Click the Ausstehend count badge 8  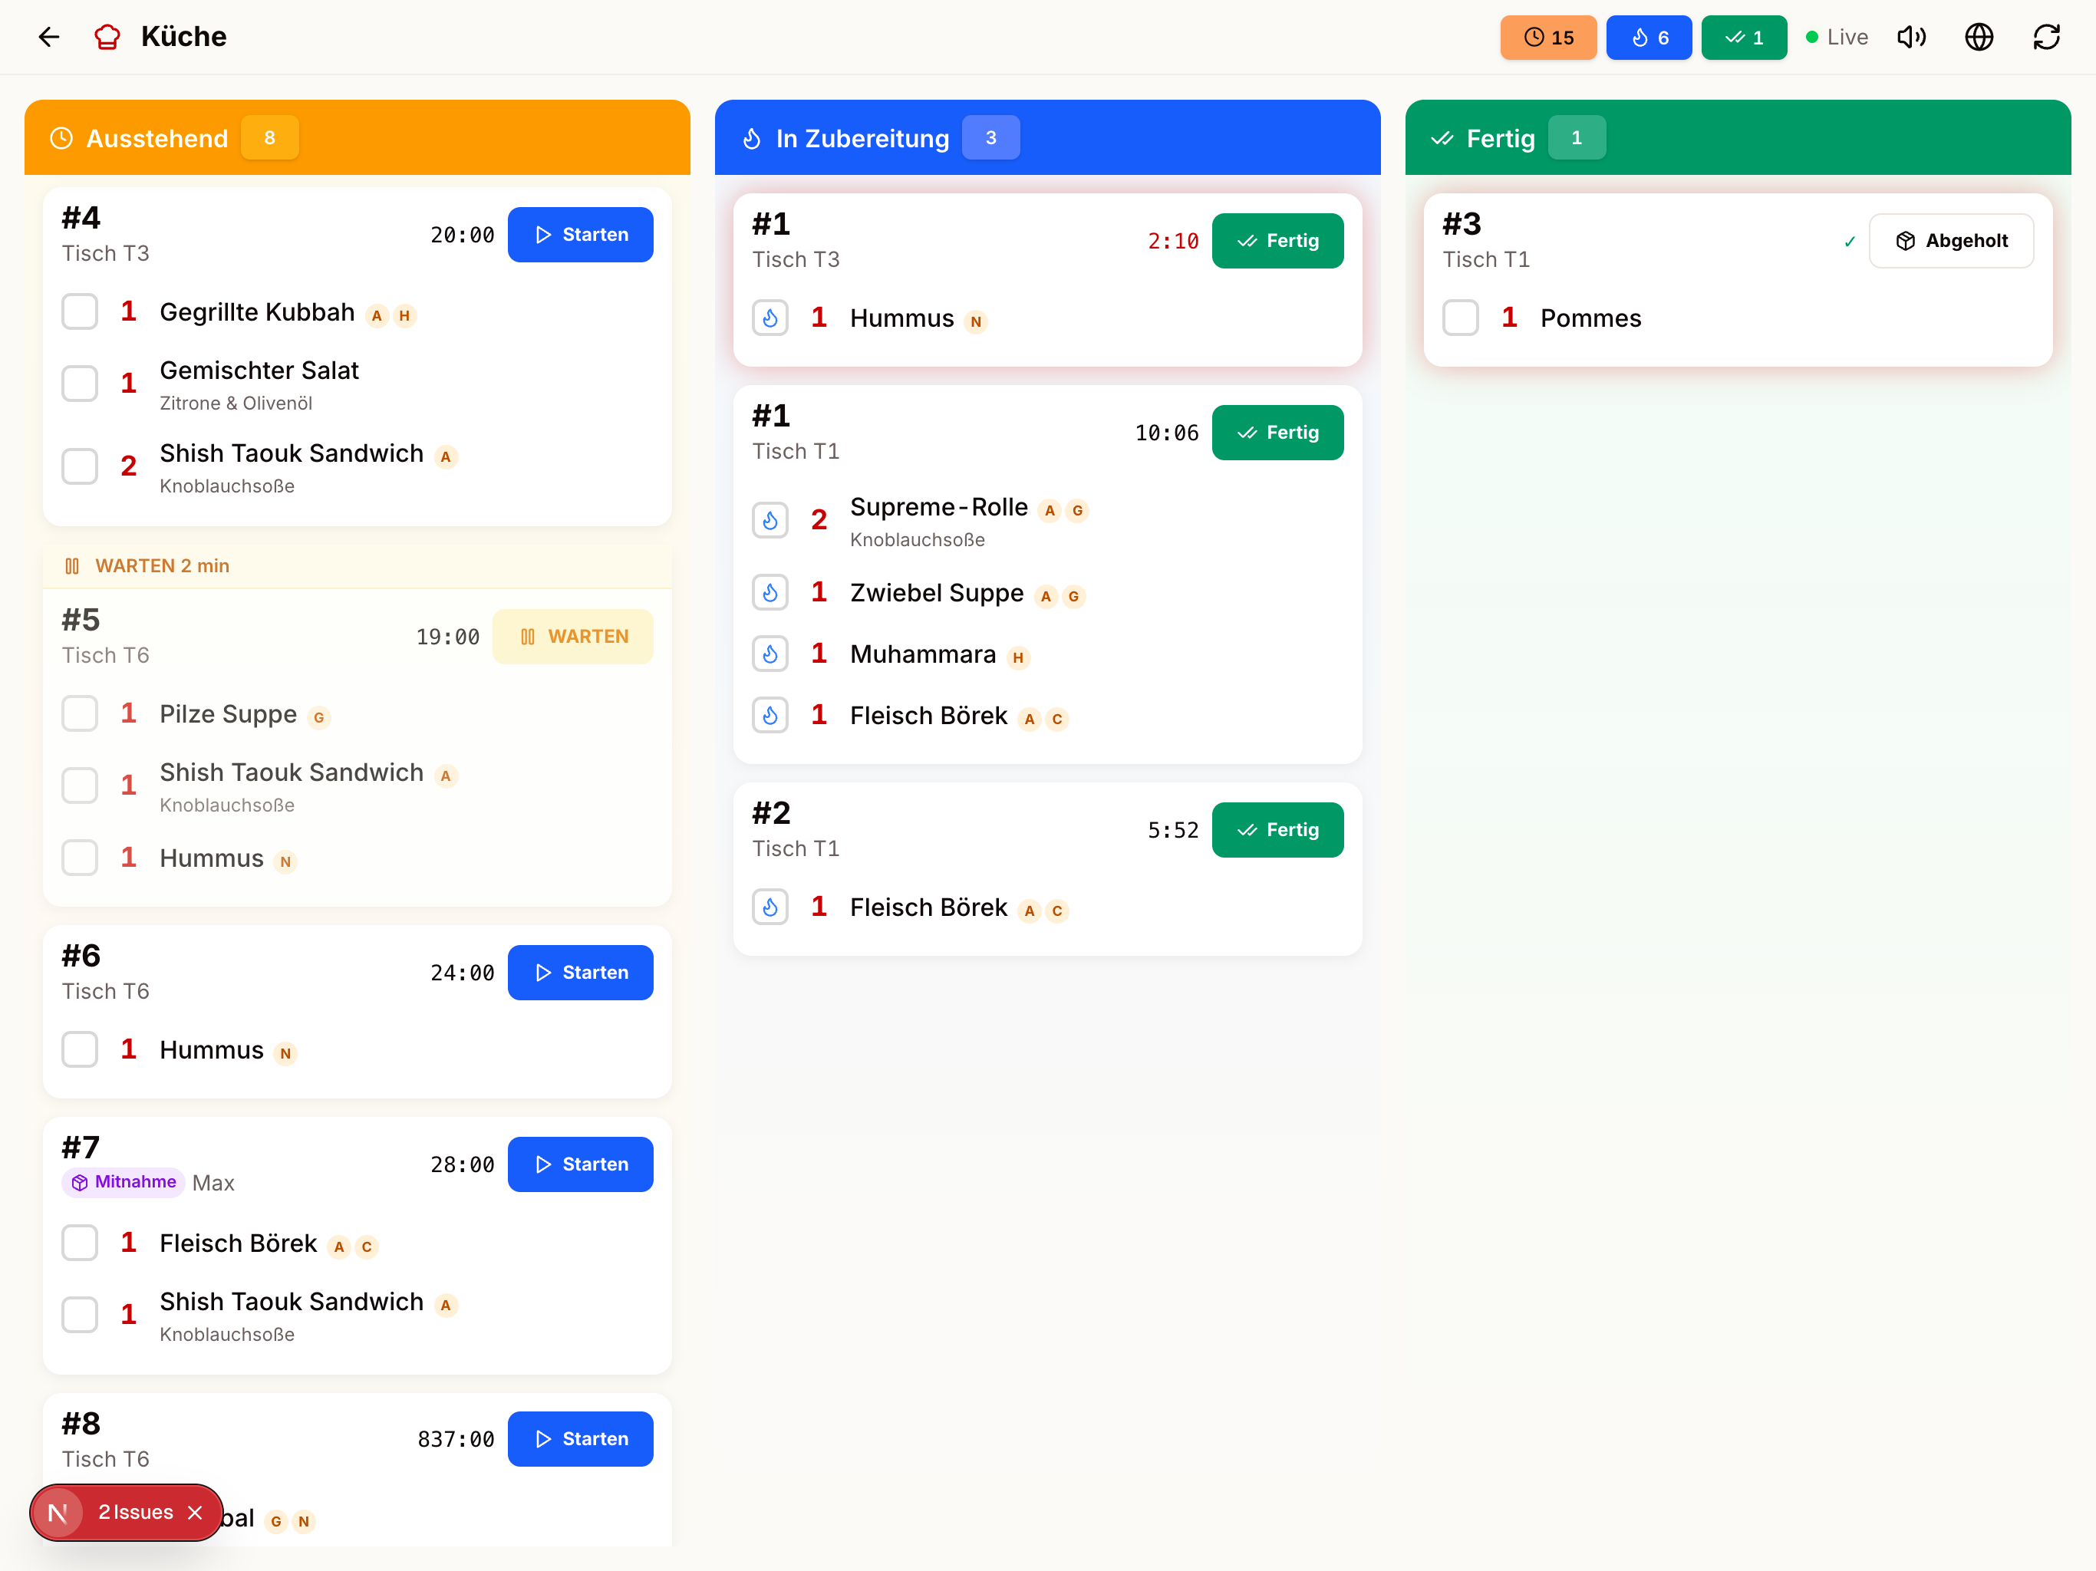click(270, 137)
